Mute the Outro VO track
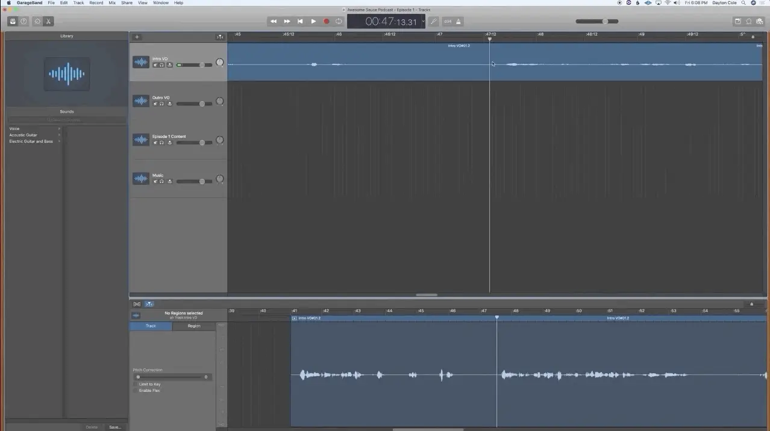770x431 pixels. pos(155,104)
